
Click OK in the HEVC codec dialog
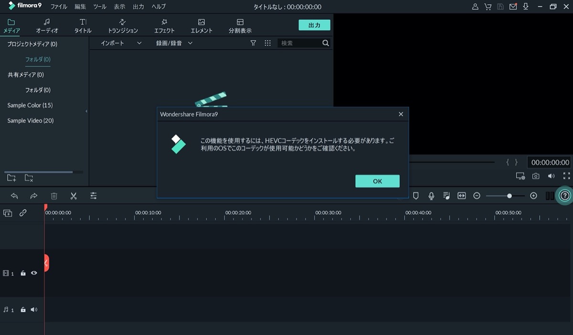377,181
